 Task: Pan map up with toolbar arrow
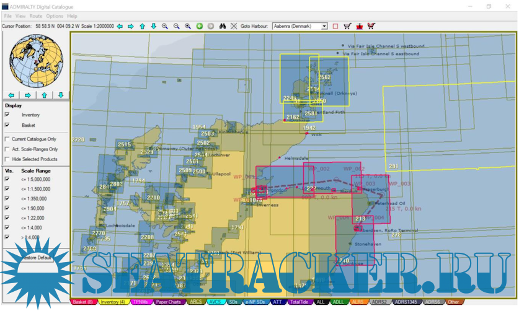[142, 27]
